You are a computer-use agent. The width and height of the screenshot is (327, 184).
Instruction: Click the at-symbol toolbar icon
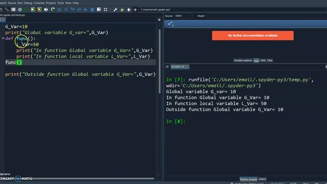[x=20, y=10]
